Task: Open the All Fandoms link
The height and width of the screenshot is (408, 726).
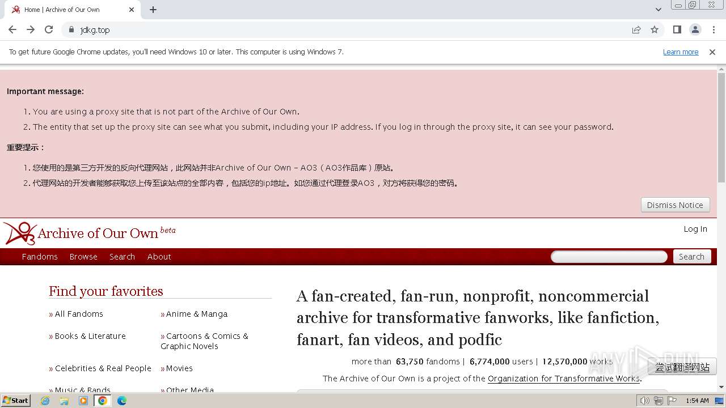Action: click(79, 314)
